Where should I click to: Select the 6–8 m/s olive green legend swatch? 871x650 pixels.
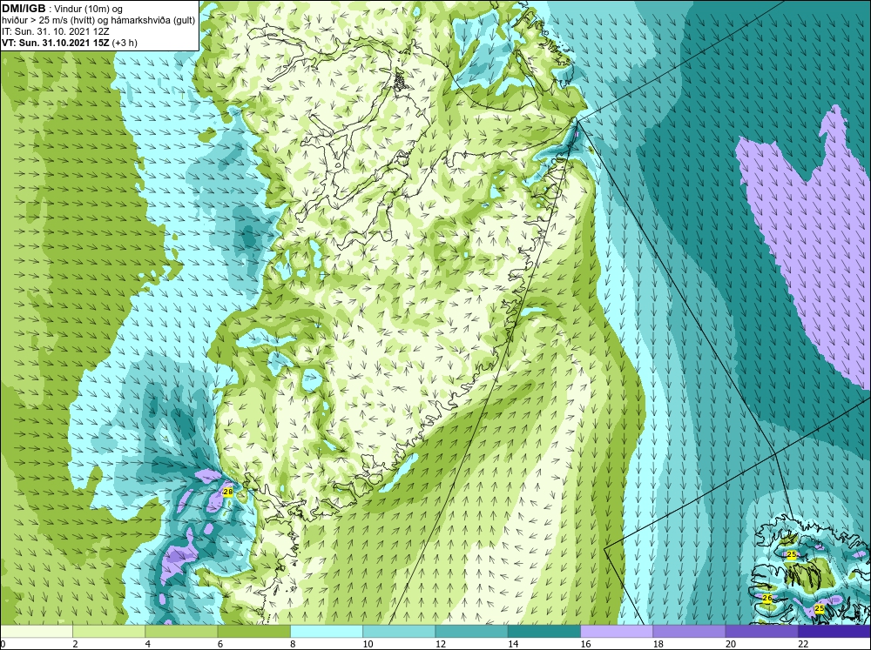pyautogui.click(x=253, y=631)
